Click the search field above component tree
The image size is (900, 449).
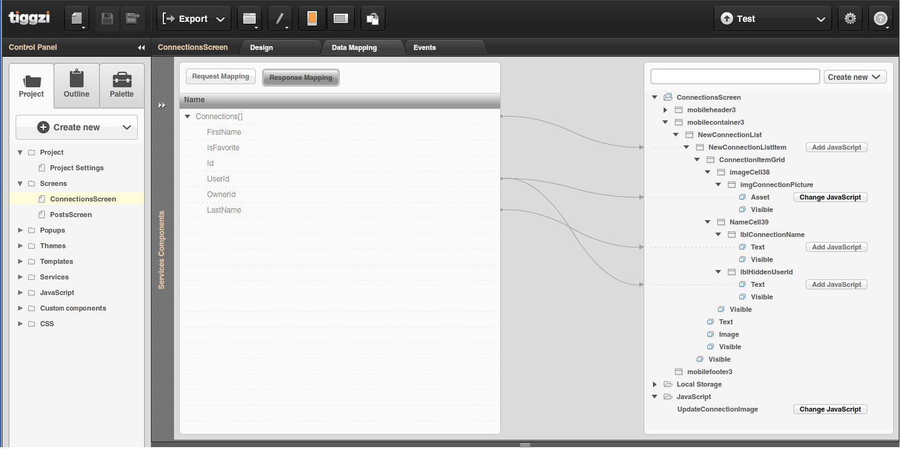point(735,77)
